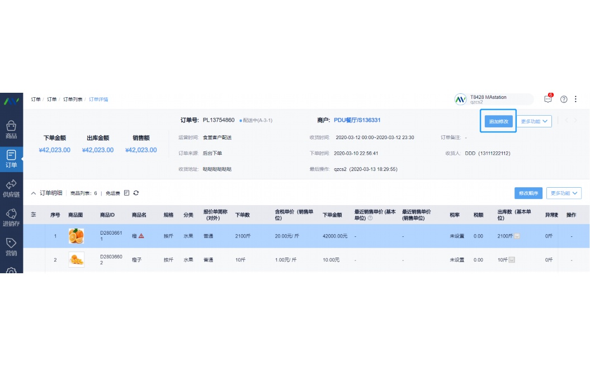Click the help question-mark icon
The height and width of the screenshot is (366, 590).
(x=564, y=99)
